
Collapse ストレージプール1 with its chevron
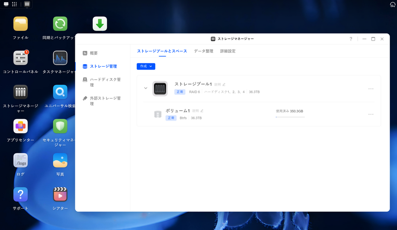point(146,88)
